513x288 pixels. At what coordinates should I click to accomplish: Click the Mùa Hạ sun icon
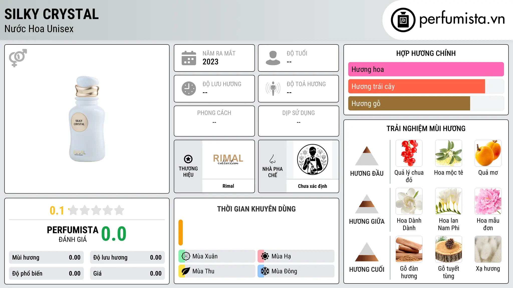[x=265, y=256]
